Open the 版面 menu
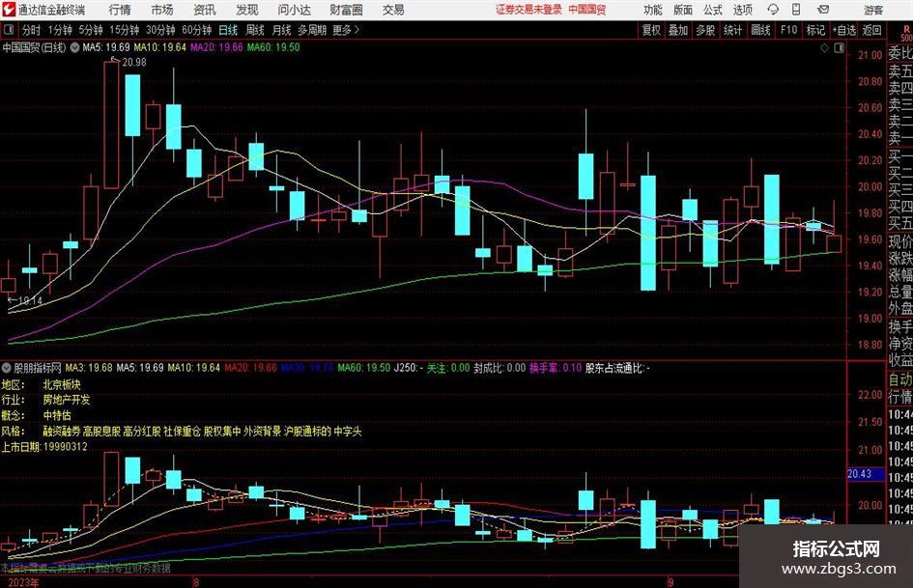The image size is (913, 588). pyautogui.click(x=683, y=10)
